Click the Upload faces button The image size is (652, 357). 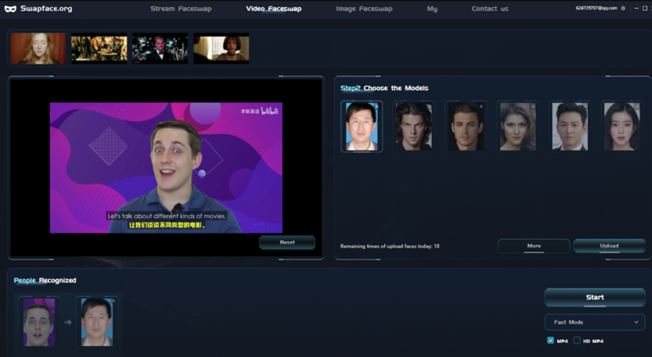609,246
